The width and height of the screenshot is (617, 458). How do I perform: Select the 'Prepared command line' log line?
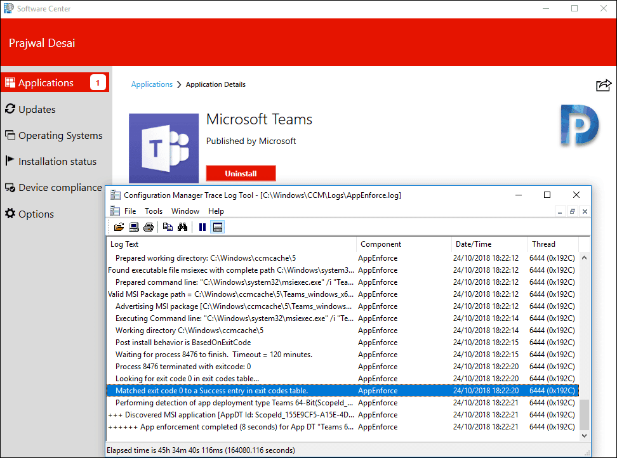pos(343,282)
